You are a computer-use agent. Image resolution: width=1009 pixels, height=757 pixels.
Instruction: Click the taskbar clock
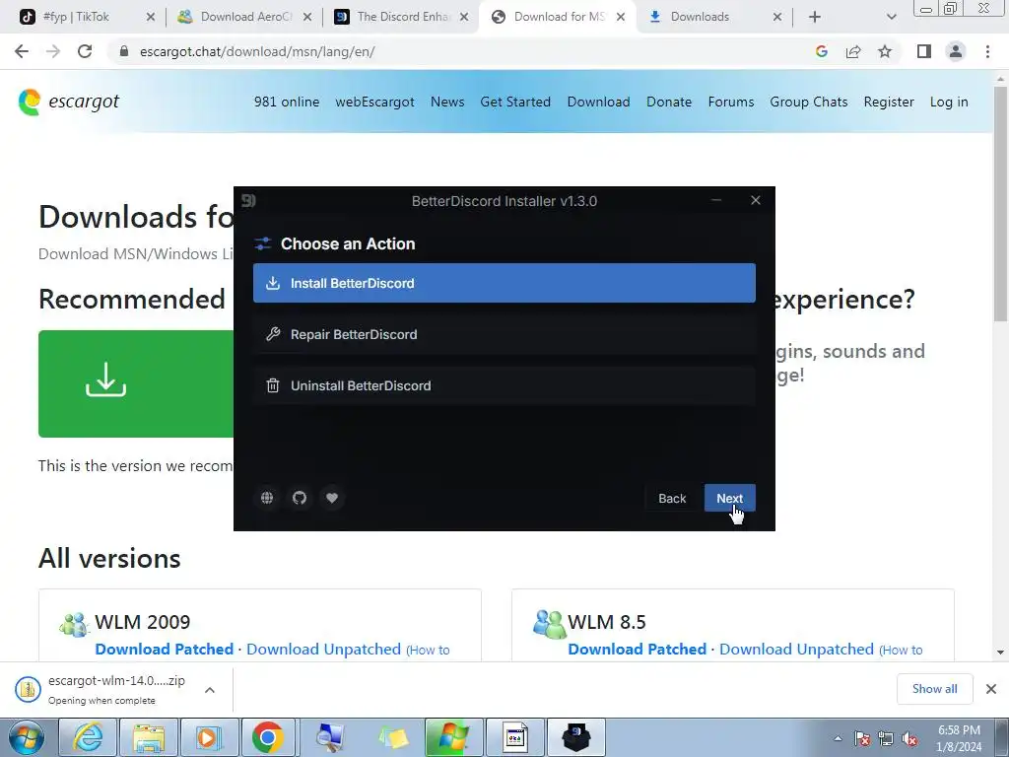click(959, 738)
